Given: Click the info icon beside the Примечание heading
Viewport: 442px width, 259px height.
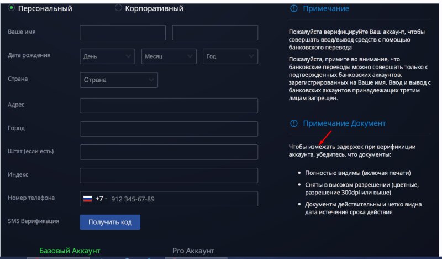Looking at the screenshot, I should [x=293, y=9].
